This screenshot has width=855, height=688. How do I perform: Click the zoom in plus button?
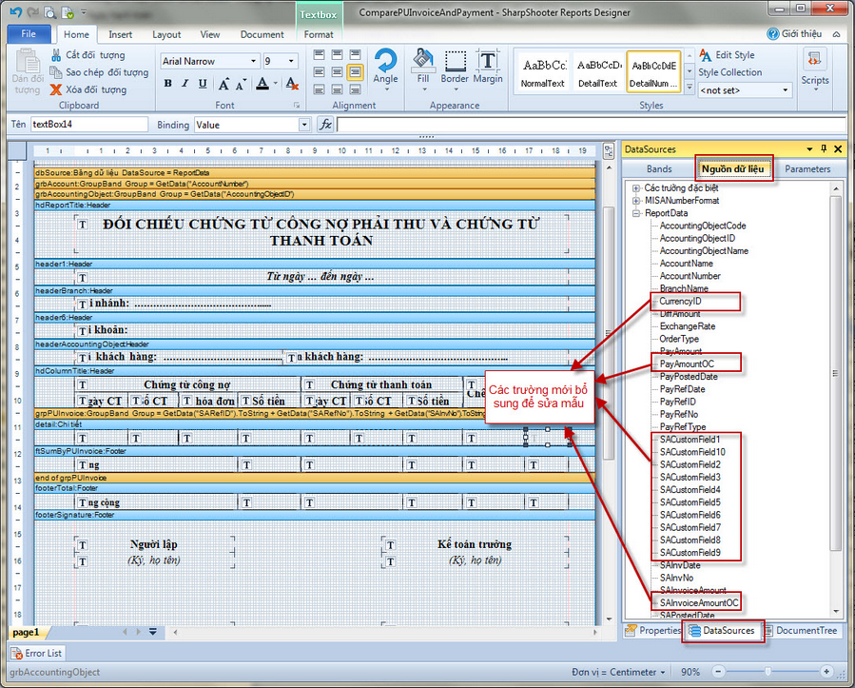826,672
